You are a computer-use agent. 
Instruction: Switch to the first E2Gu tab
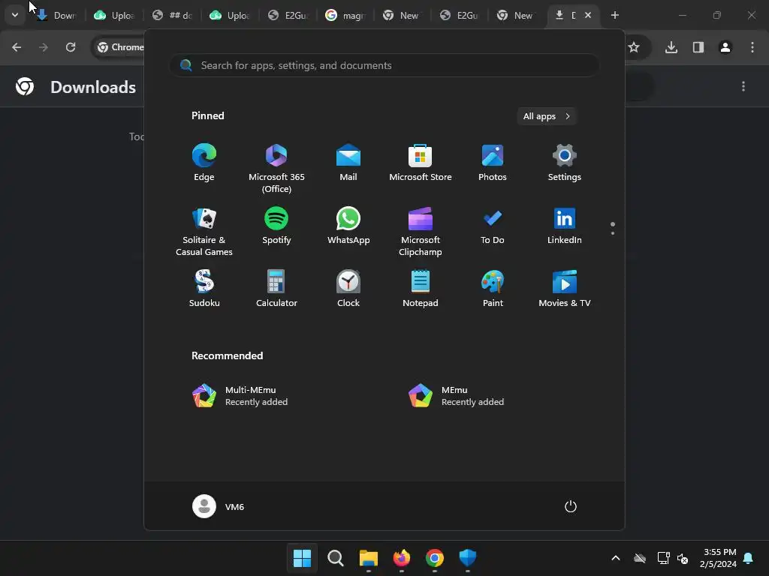(288, 15)
